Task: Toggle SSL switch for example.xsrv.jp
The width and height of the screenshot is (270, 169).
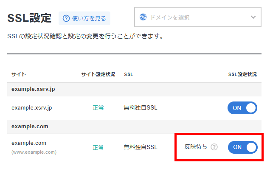Action: pos(242,108)
